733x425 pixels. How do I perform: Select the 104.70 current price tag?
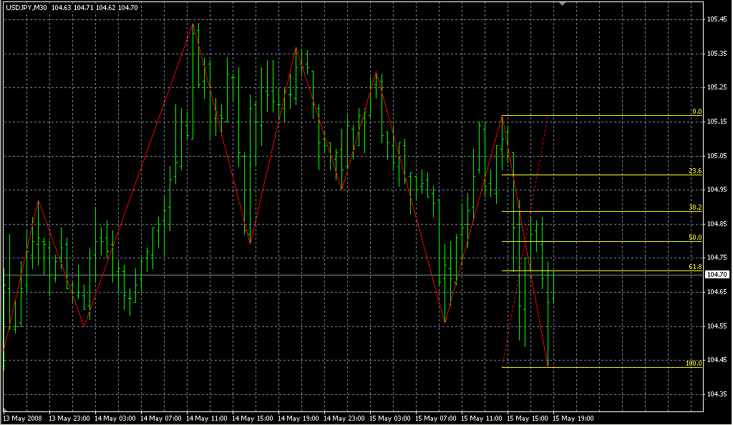click(717, 275)
